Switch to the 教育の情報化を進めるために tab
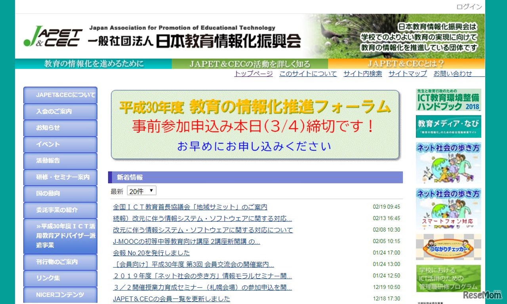This screenshot has height=304, width=507. [x=93, y=63]
